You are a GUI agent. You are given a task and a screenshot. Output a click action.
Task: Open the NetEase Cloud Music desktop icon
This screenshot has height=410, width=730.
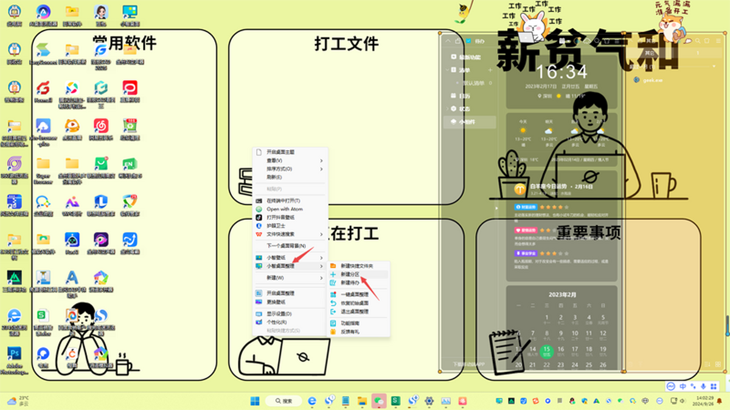point(101,129)
